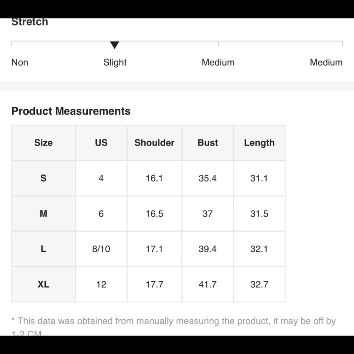Select the S size row label

[43, 178]
